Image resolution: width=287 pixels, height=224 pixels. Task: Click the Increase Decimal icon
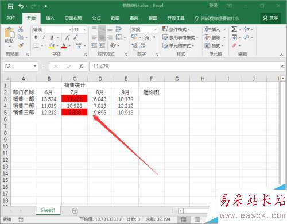[x=134, y=45]
